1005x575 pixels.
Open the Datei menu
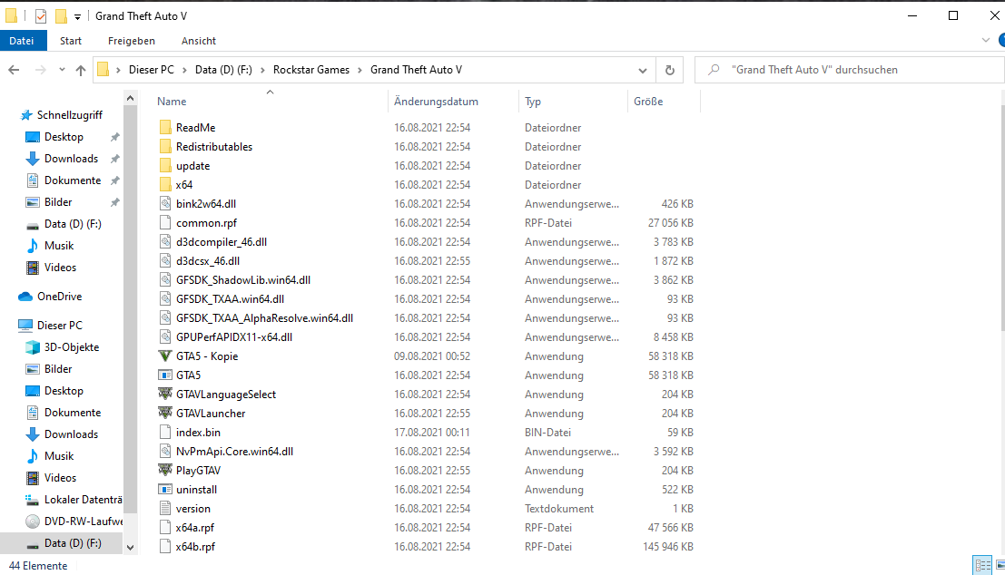pyautogui.click(x=23, y=40)
